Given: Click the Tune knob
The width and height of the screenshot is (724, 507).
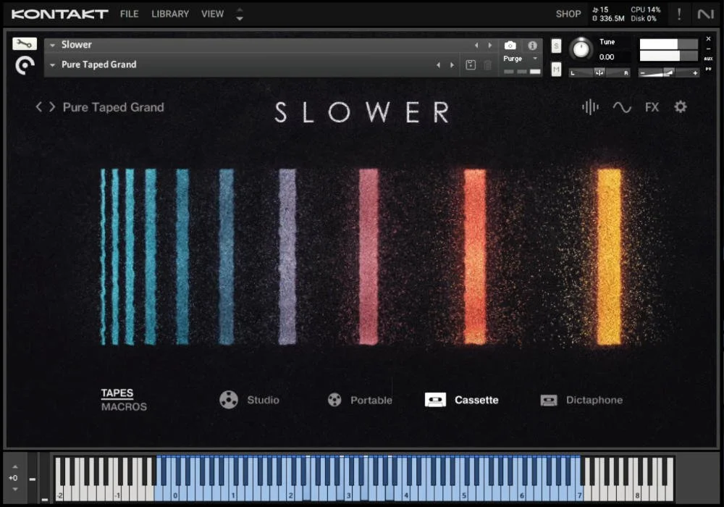Looking at the screenshot, I should 581,49.
